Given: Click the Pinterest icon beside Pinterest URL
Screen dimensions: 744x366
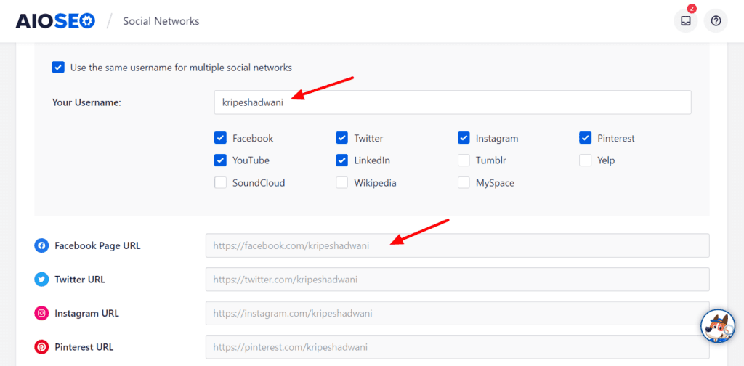Looking at the screenshot, I should [41, 347].
